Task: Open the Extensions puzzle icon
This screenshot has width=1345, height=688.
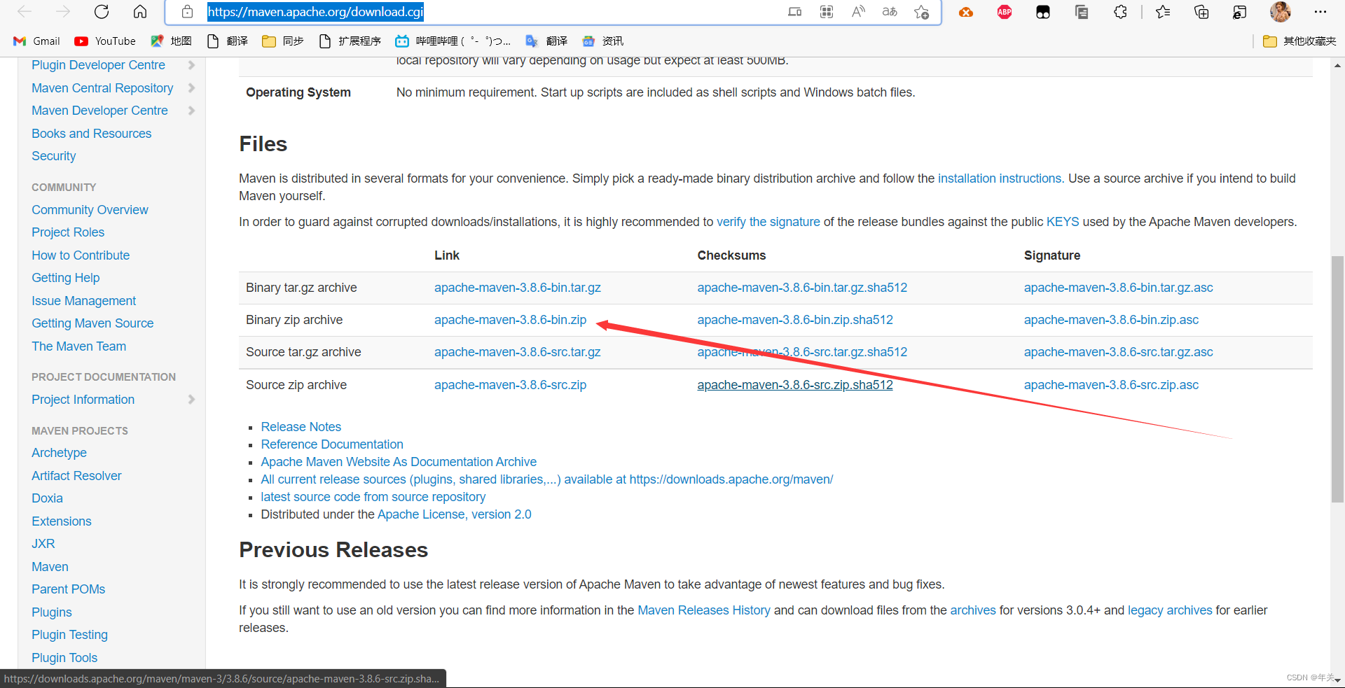Action: (x=1120, y=12)
